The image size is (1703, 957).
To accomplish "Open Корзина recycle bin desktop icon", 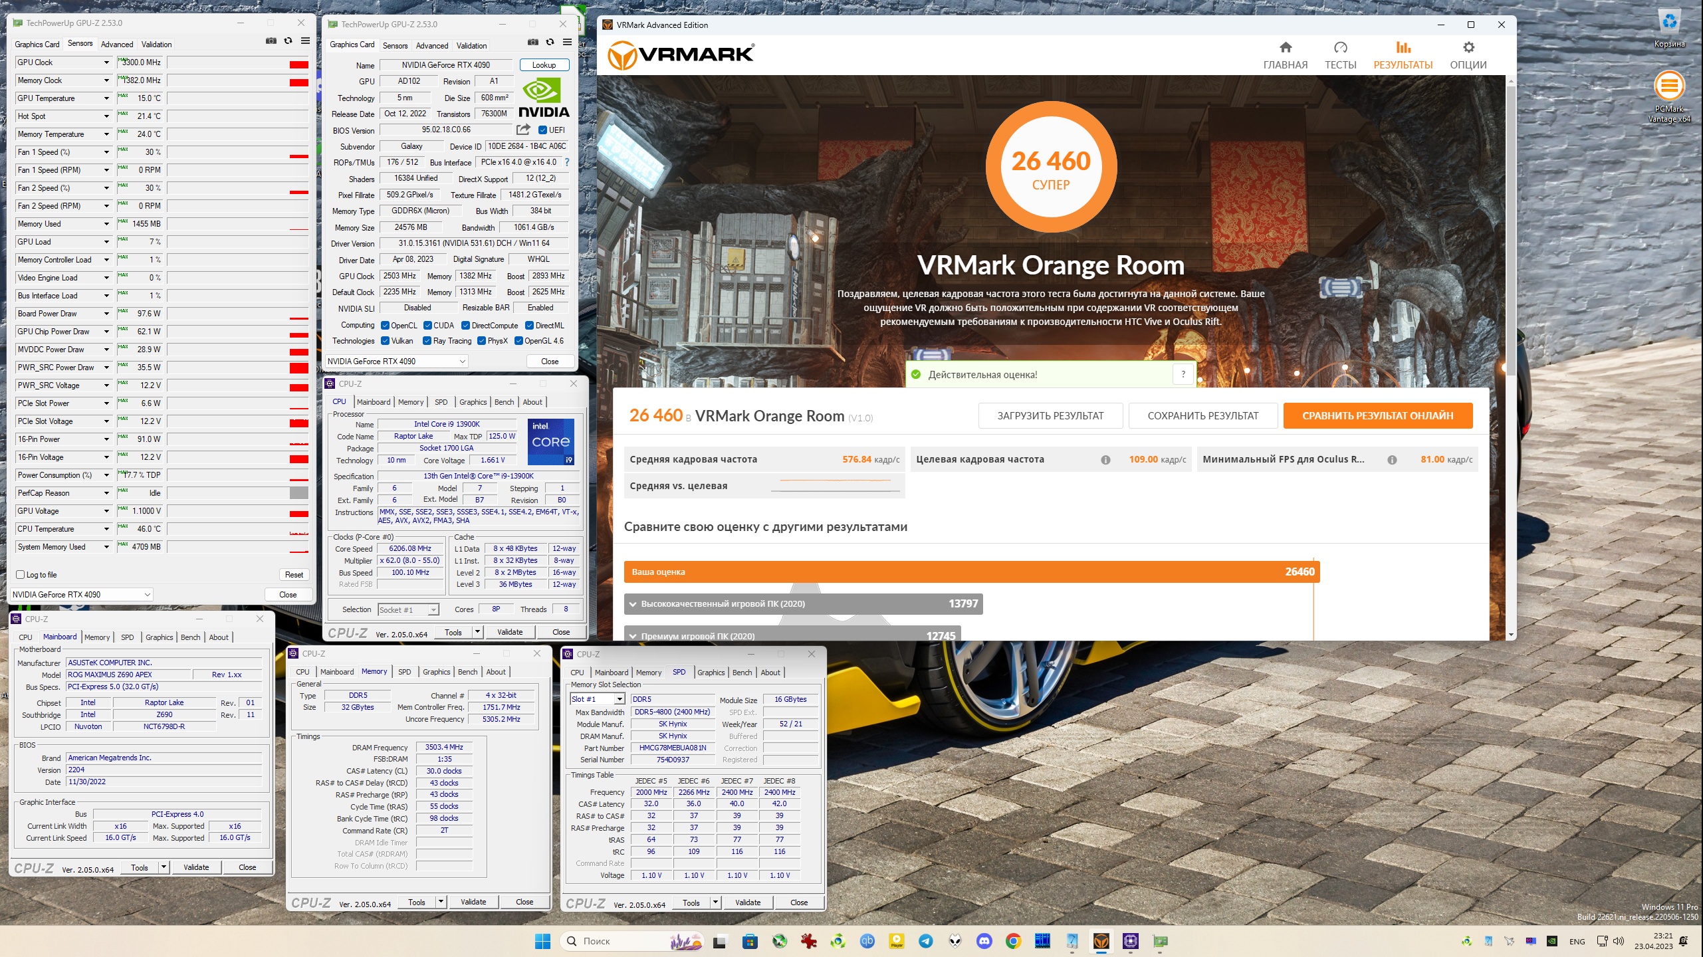I will (1669, 28).
